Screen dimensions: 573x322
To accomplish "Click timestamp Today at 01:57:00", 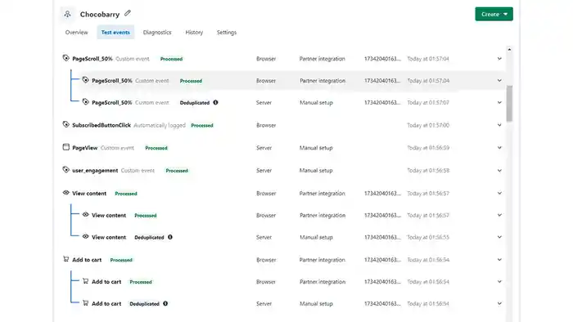I will 428,125.
